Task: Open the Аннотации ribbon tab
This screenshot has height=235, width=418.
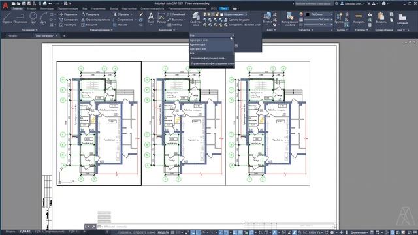Action: pyautogui.click(x=47, y=8)
